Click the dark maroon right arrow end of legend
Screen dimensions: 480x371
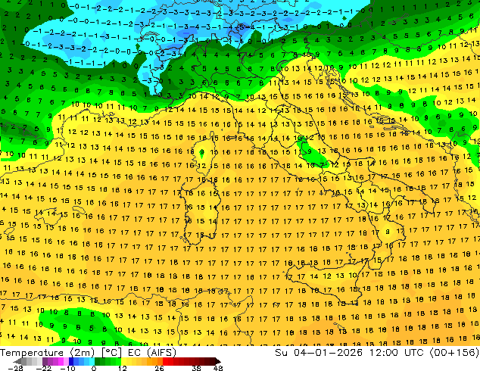click(217, 361)
